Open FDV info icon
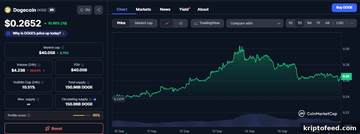This screenshot has height=134, width=360. click(x=82, y=65)
